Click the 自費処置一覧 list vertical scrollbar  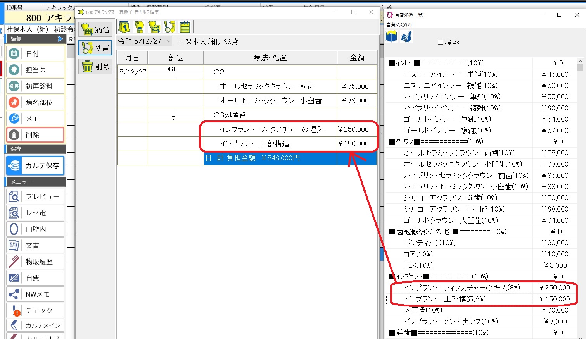[x=580, y=194]
